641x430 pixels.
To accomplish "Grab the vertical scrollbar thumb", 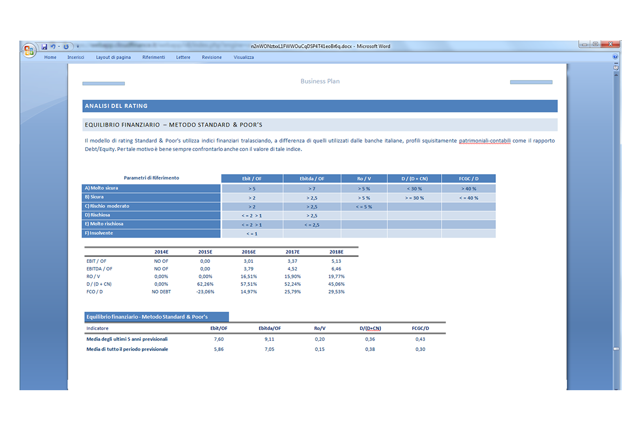I will click(616, 349).
